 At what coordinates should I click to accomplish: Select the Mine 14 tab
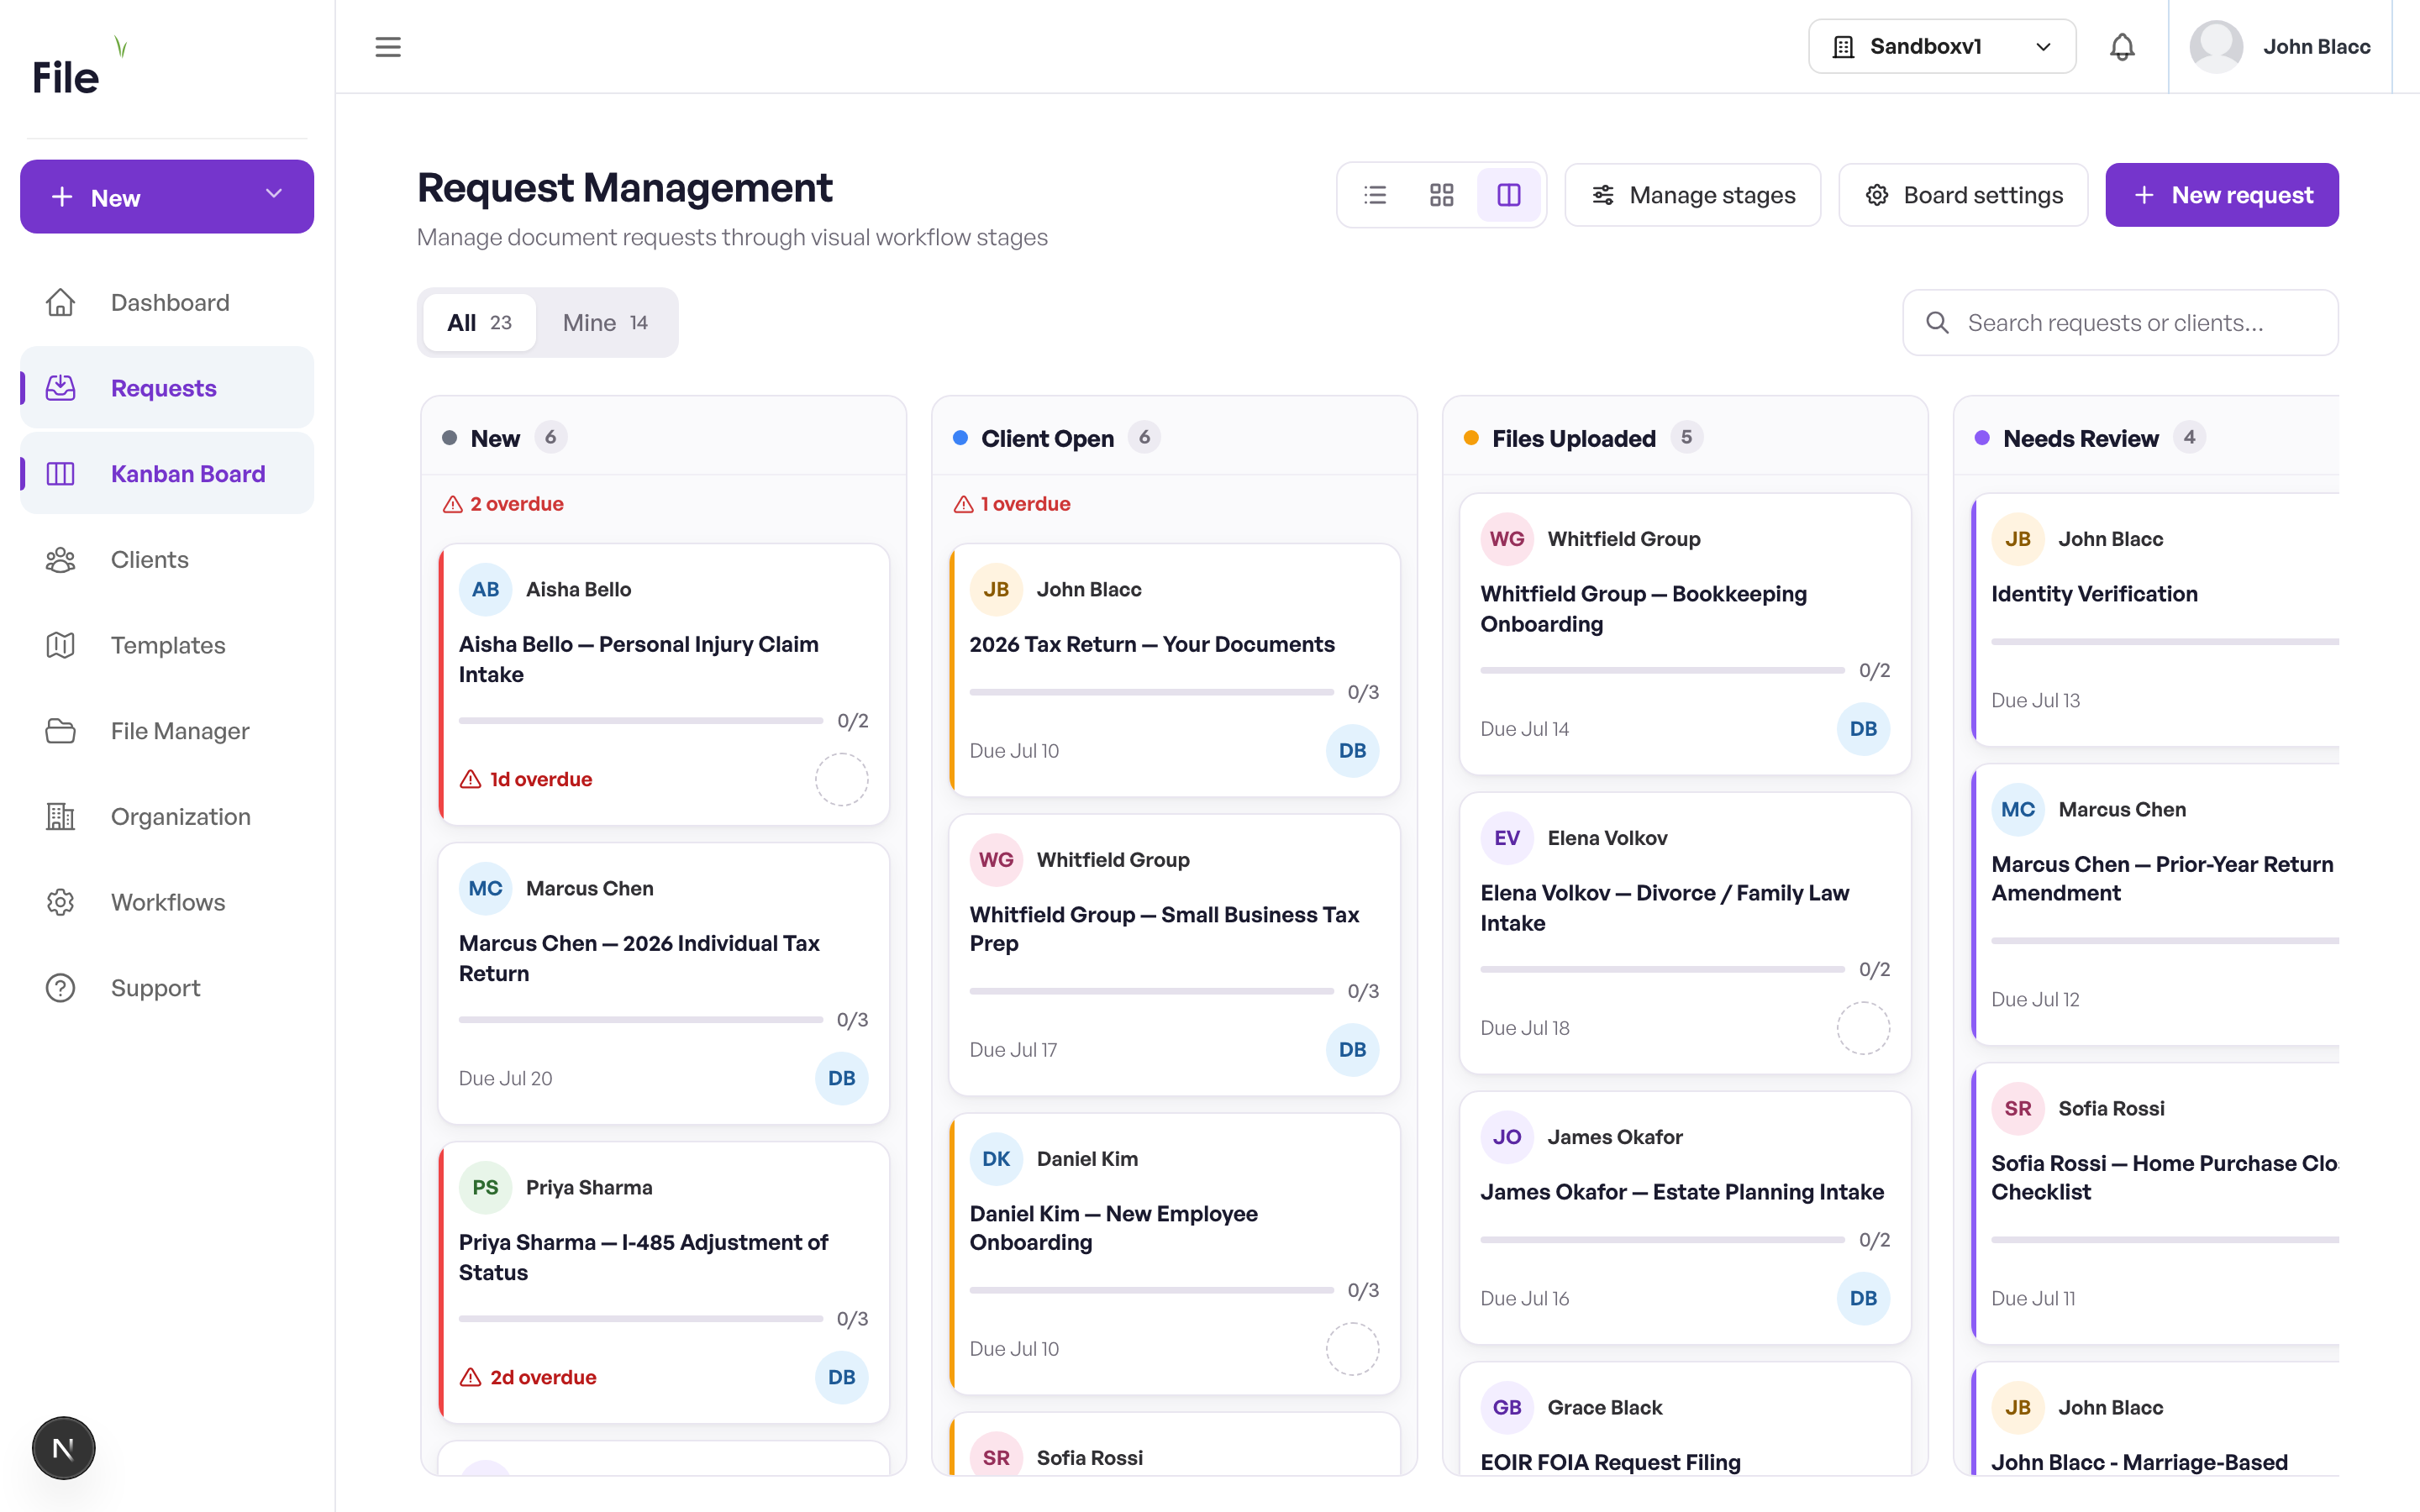coord(605,323)
